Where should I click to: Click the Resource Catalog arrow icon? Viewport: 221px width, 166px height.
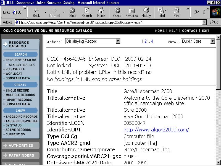click(5, 44)
